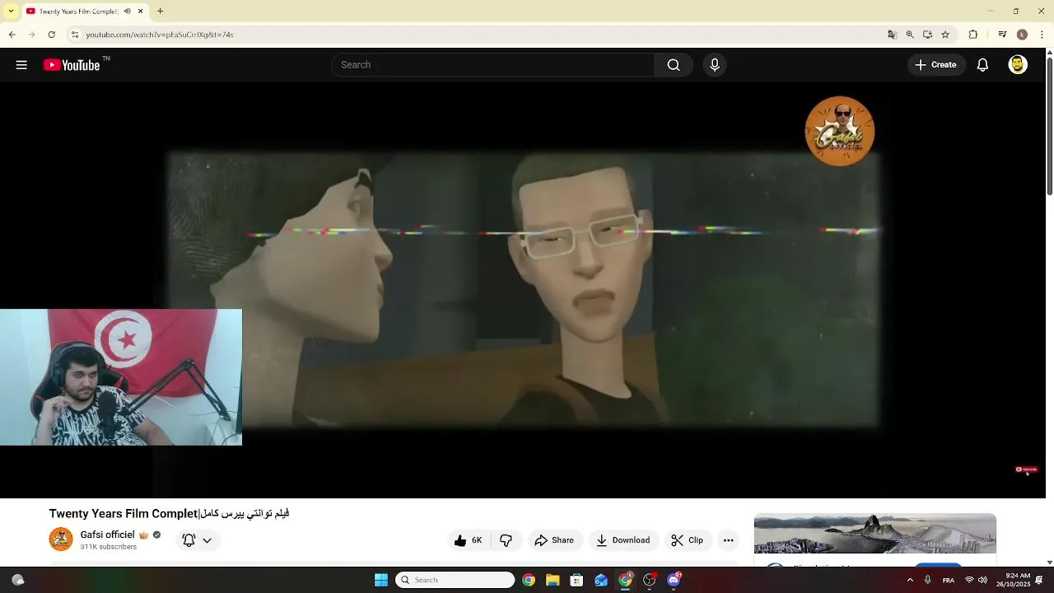Show hidden tray icons chevron
Viewport: 1054px width, 593px height.
[x=910, y=580]
